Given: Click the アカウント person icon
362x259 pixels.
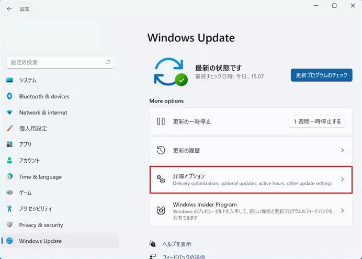Looking at the screenshot, I should click(9, 161).
